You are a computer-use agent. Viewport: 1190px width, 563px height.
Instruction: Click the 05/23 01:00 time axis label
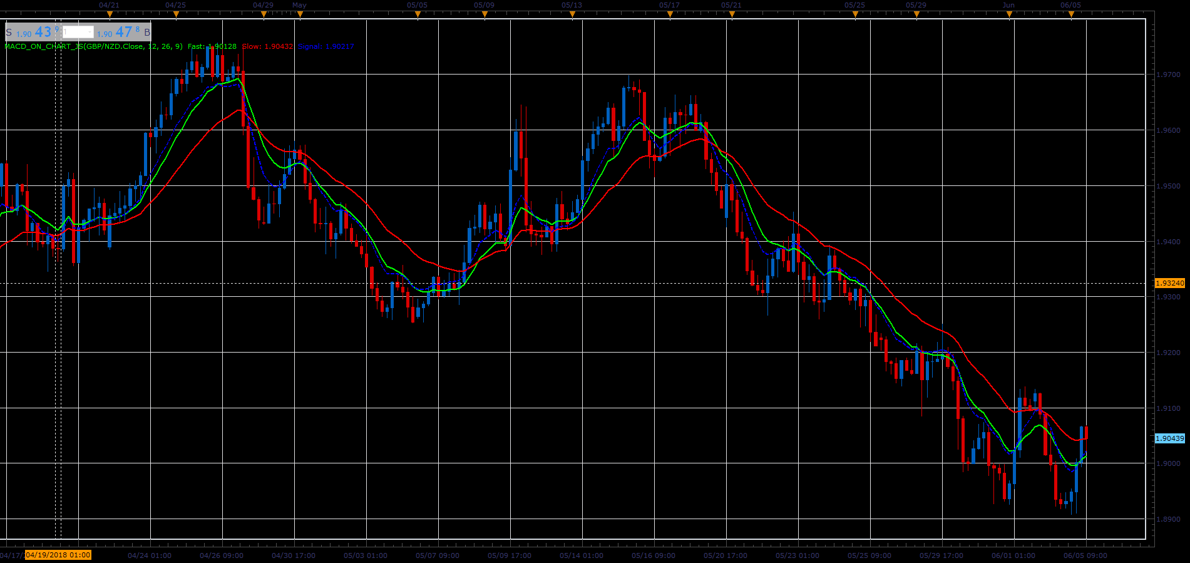click(798, 555)
